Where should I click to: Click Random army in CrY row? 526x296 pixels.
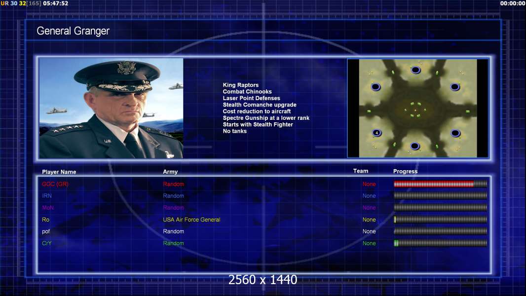(173, 243)
